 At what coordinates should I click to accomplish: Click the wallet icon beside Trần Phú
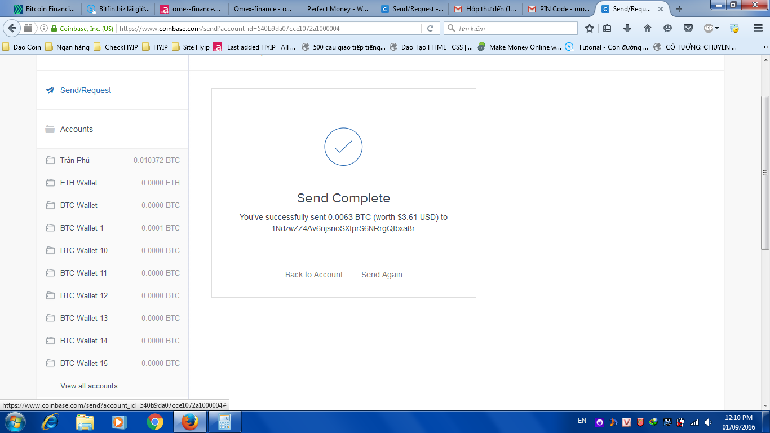(50, 160)
